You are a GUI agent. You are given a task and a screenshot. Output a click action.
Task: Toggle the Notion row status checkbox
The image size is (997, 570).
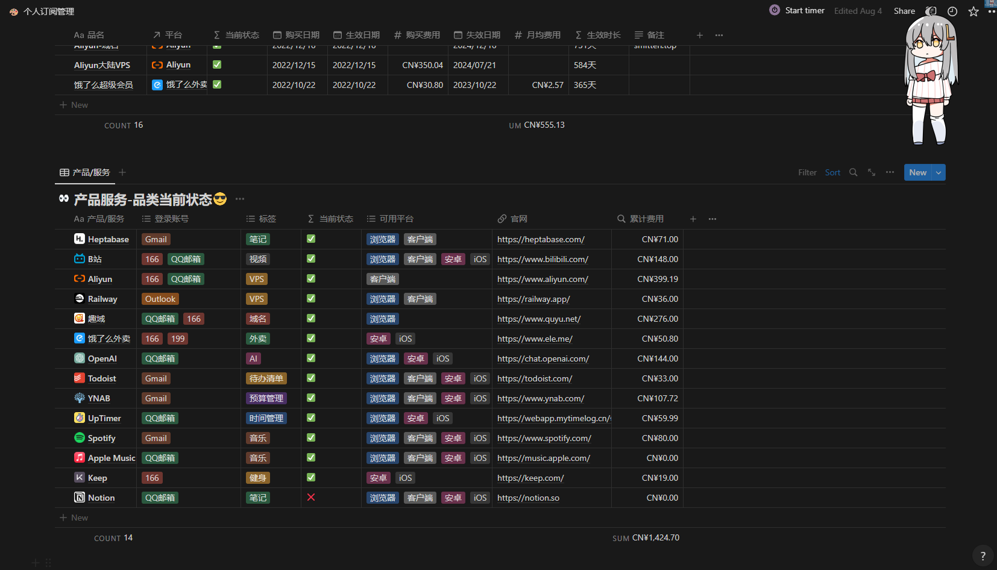click(x=311, y=498)
